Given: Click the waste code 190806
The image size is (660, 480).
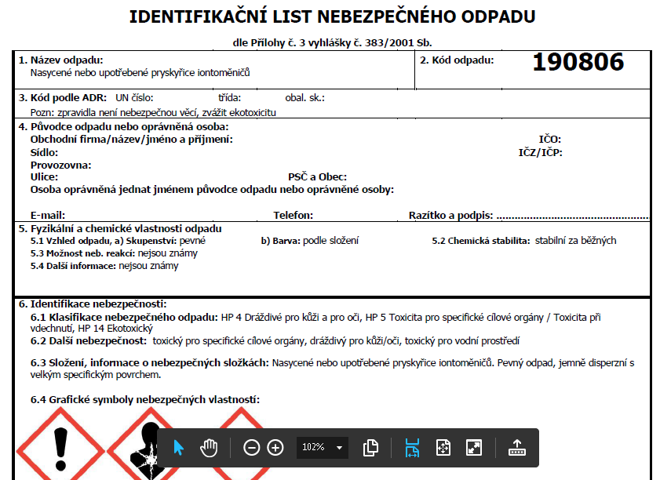Looking at the screenshot, I should 578,63.
